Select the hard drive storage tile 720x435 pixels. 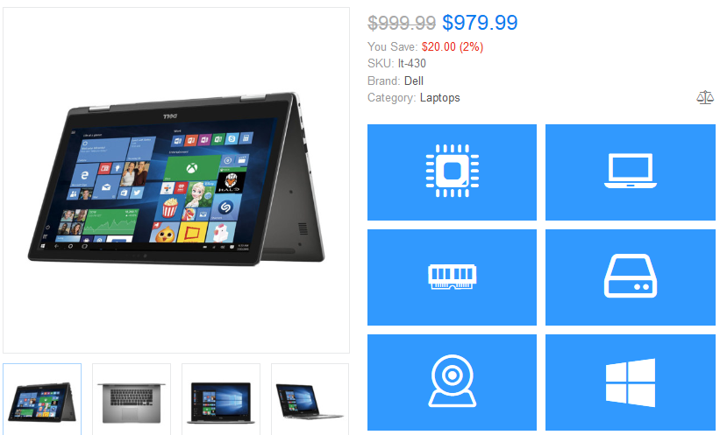point(630,277)
